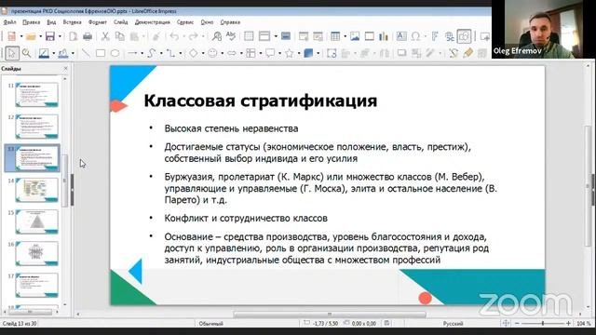
Task: Open the Слайд menu
Action: (x=120, y=22)
